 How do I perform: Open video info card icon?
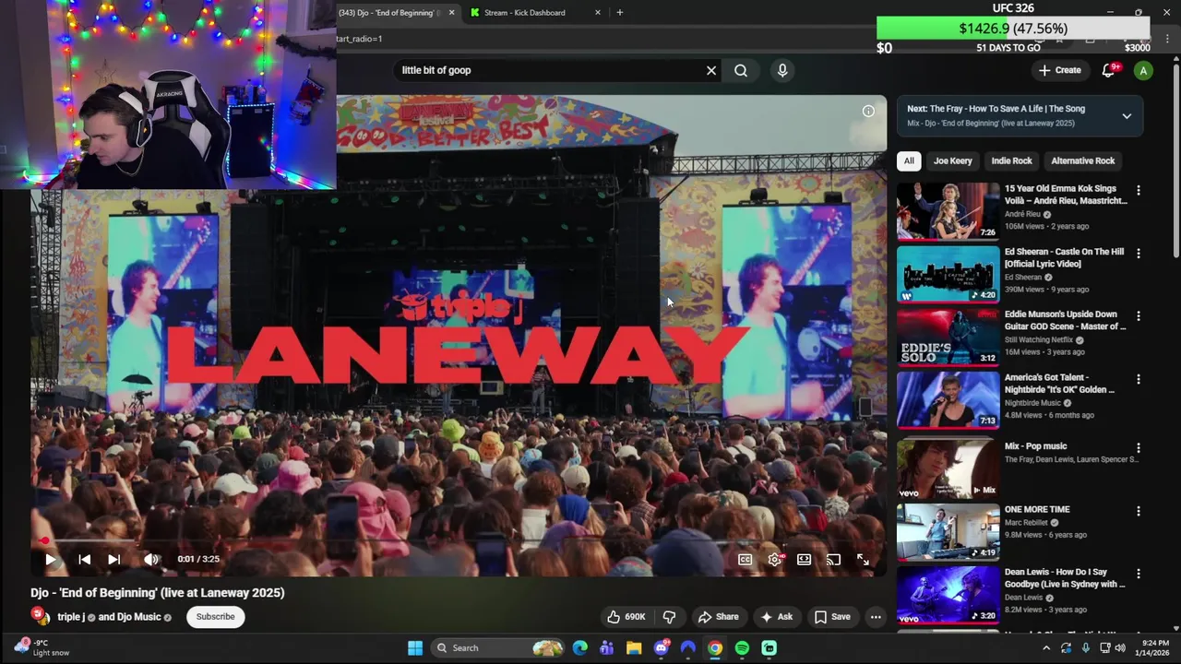868,111
